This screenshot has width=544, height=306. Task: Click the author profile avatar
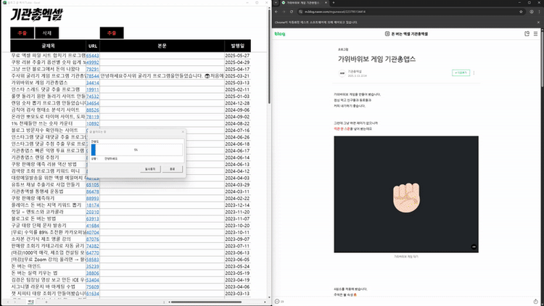coord(342,73)
